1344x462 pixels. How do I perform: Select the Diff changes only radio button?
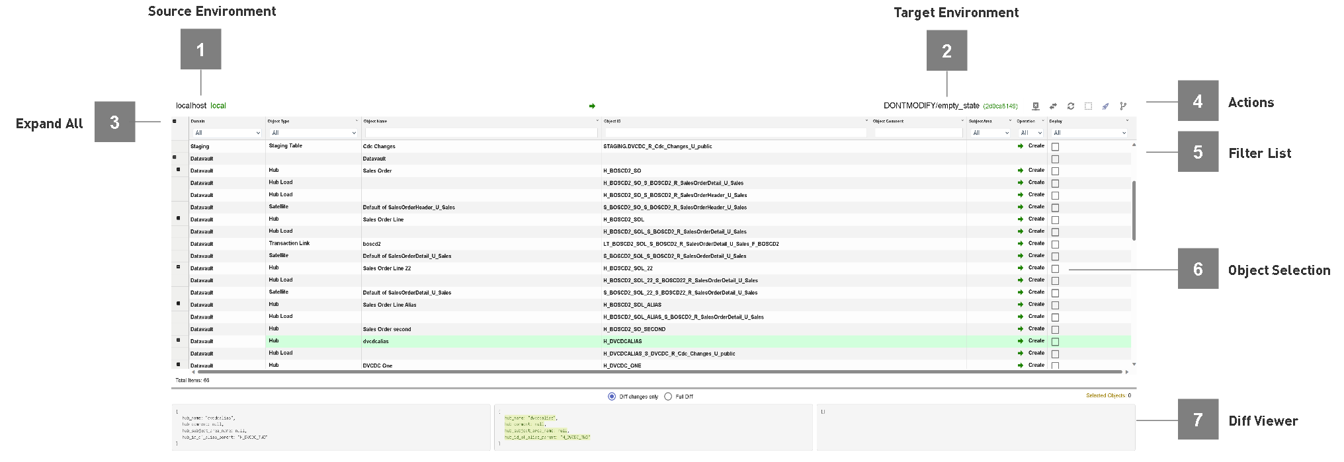pos(612,397)
